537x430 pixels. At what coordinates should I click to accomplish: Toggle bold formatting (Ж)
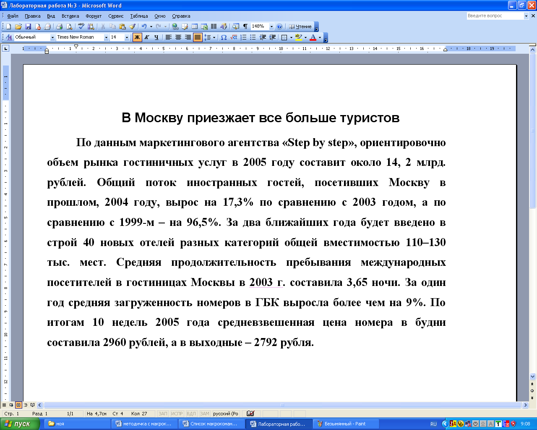[137, 37]
